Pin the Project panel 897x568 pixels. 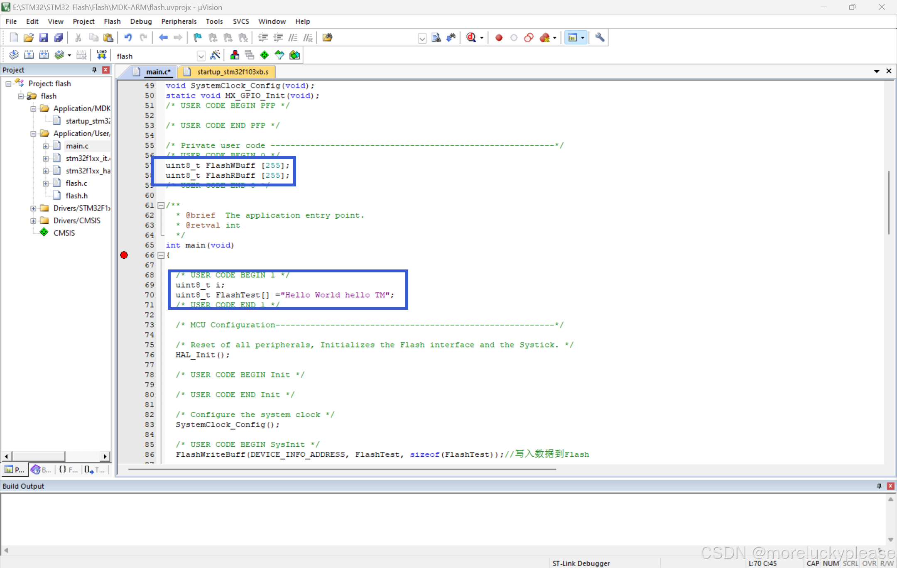pos(94,70)
